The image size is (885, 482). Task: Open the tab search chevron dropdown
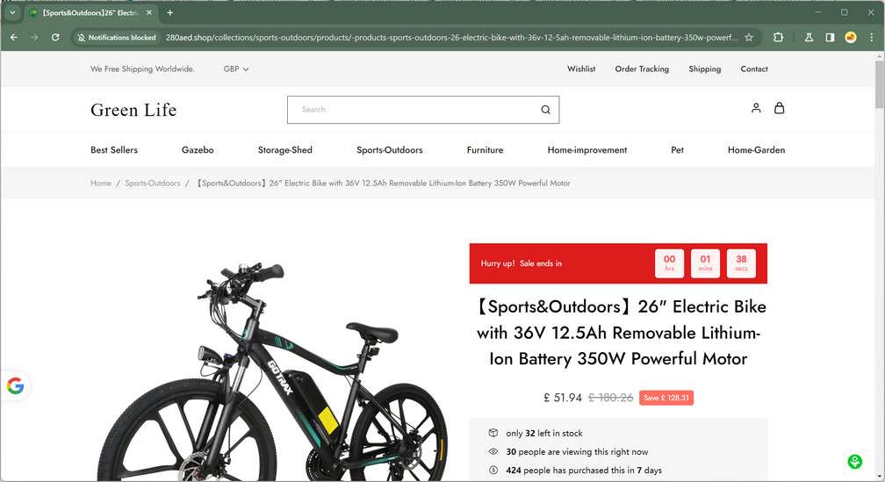(12, 12)
